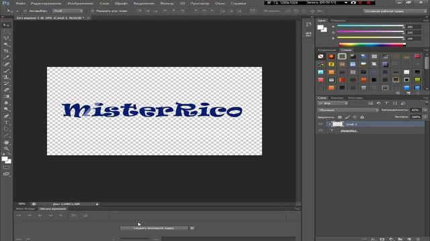This screenshot has height=241, width=430.
Task: Select the Eraser tool
Action: point(6,90)
